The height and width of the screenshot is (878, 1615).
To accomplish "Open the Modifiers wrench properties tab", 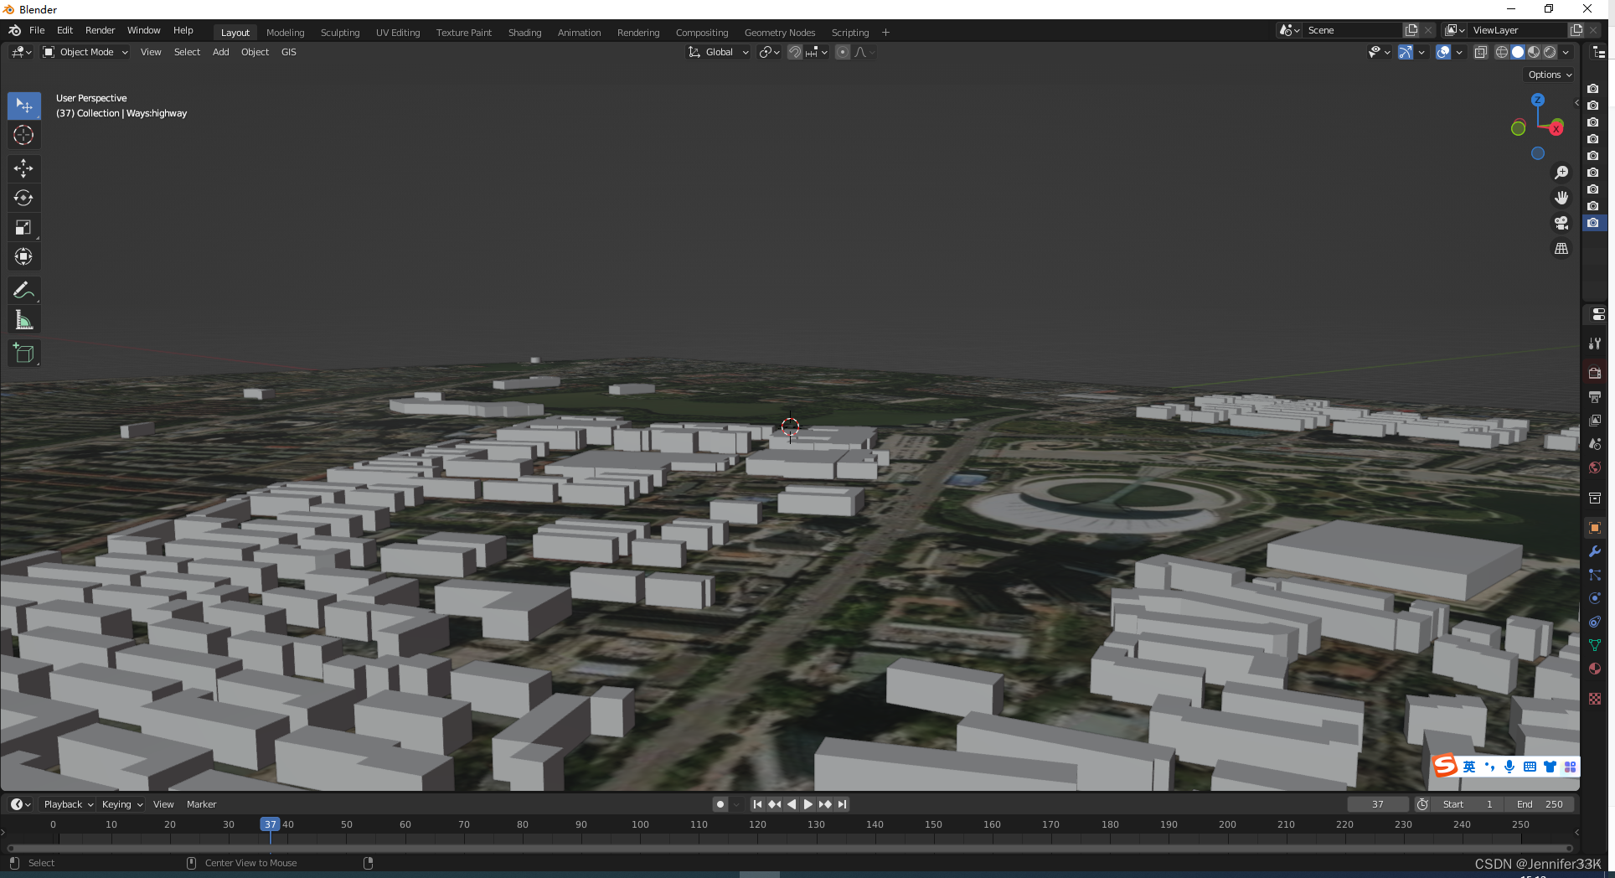I will (x=1595, y=551).
